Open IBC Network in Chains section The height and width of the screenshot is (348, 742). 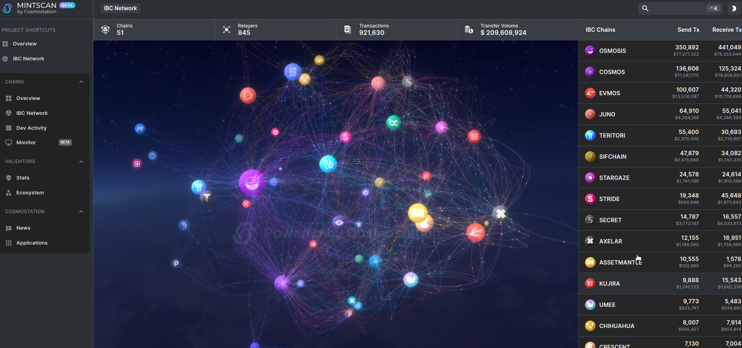pyautogui.click(x=32, y=113)
